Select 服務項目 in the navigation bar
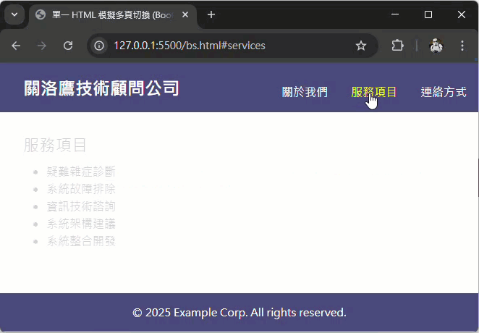The image size is (479, 333). click(374, 92)
